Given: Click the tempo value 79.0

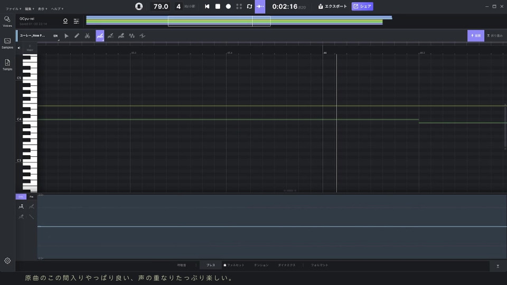Looking at the screenshot, I should click(x=160, y=6).
